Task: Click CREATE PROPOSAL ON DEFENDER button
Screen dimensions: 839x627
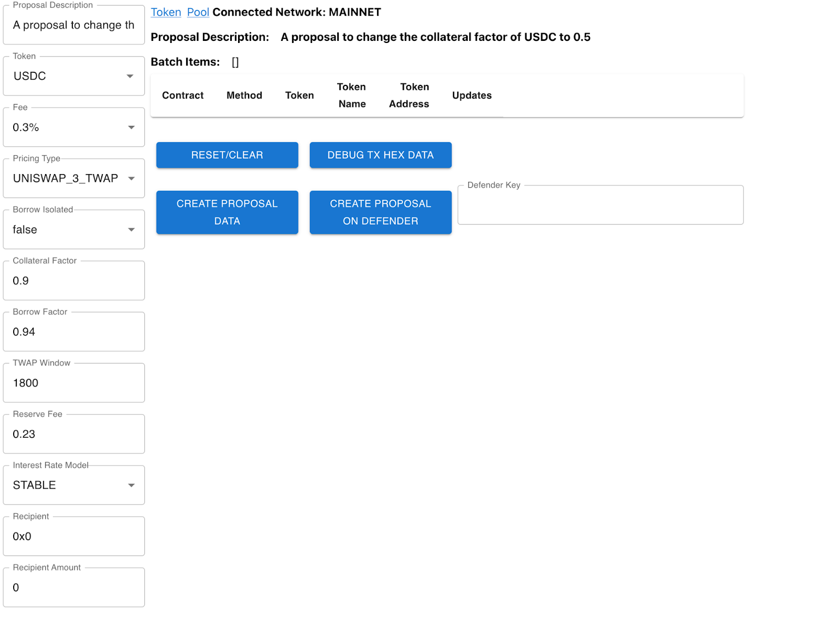Action: click(x=381, y=212)
